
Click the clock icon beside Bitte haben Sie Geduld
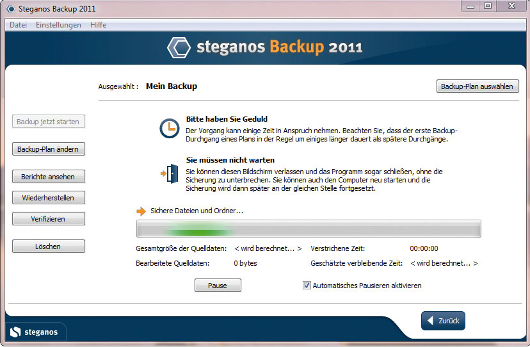point(170,129)
